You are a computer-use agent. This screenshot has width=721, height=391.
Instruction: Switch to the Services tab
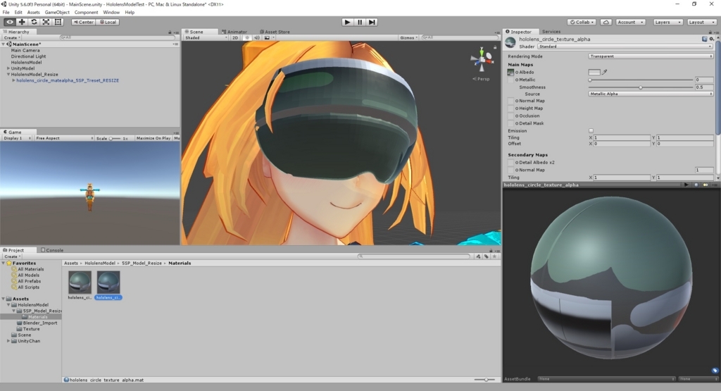click(x=551, y=32)
